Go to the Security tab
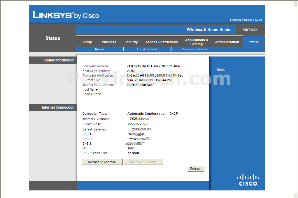The image size is (298, 198). [131, 42]
